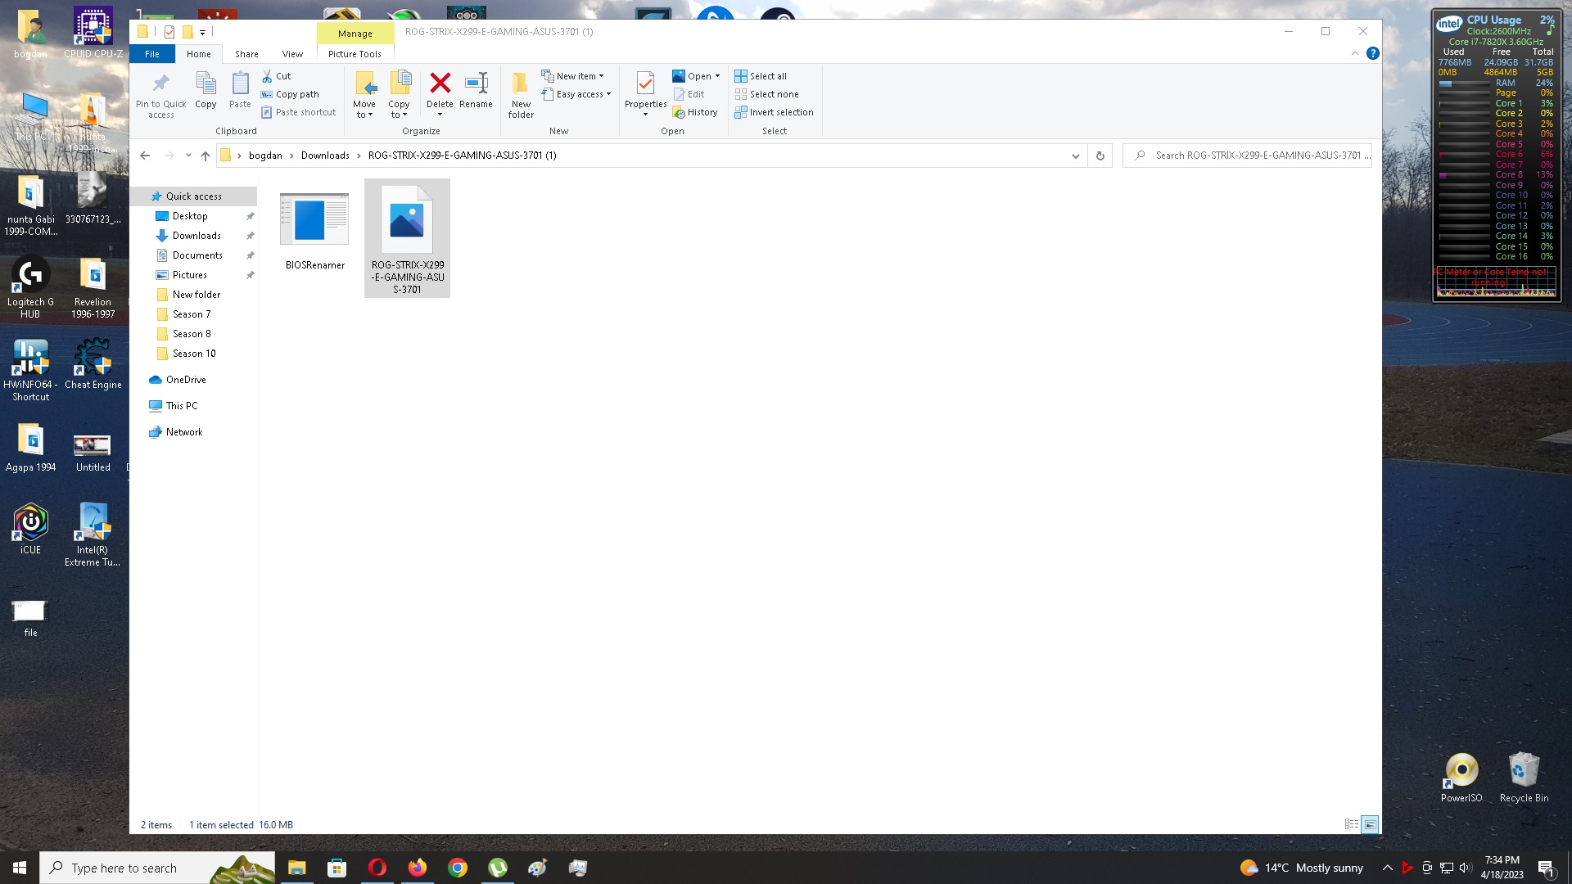Expand address bar history dropdown
Image resolution: width=1572 pixels, height=884 pixels.
[x=1076, y=156]
